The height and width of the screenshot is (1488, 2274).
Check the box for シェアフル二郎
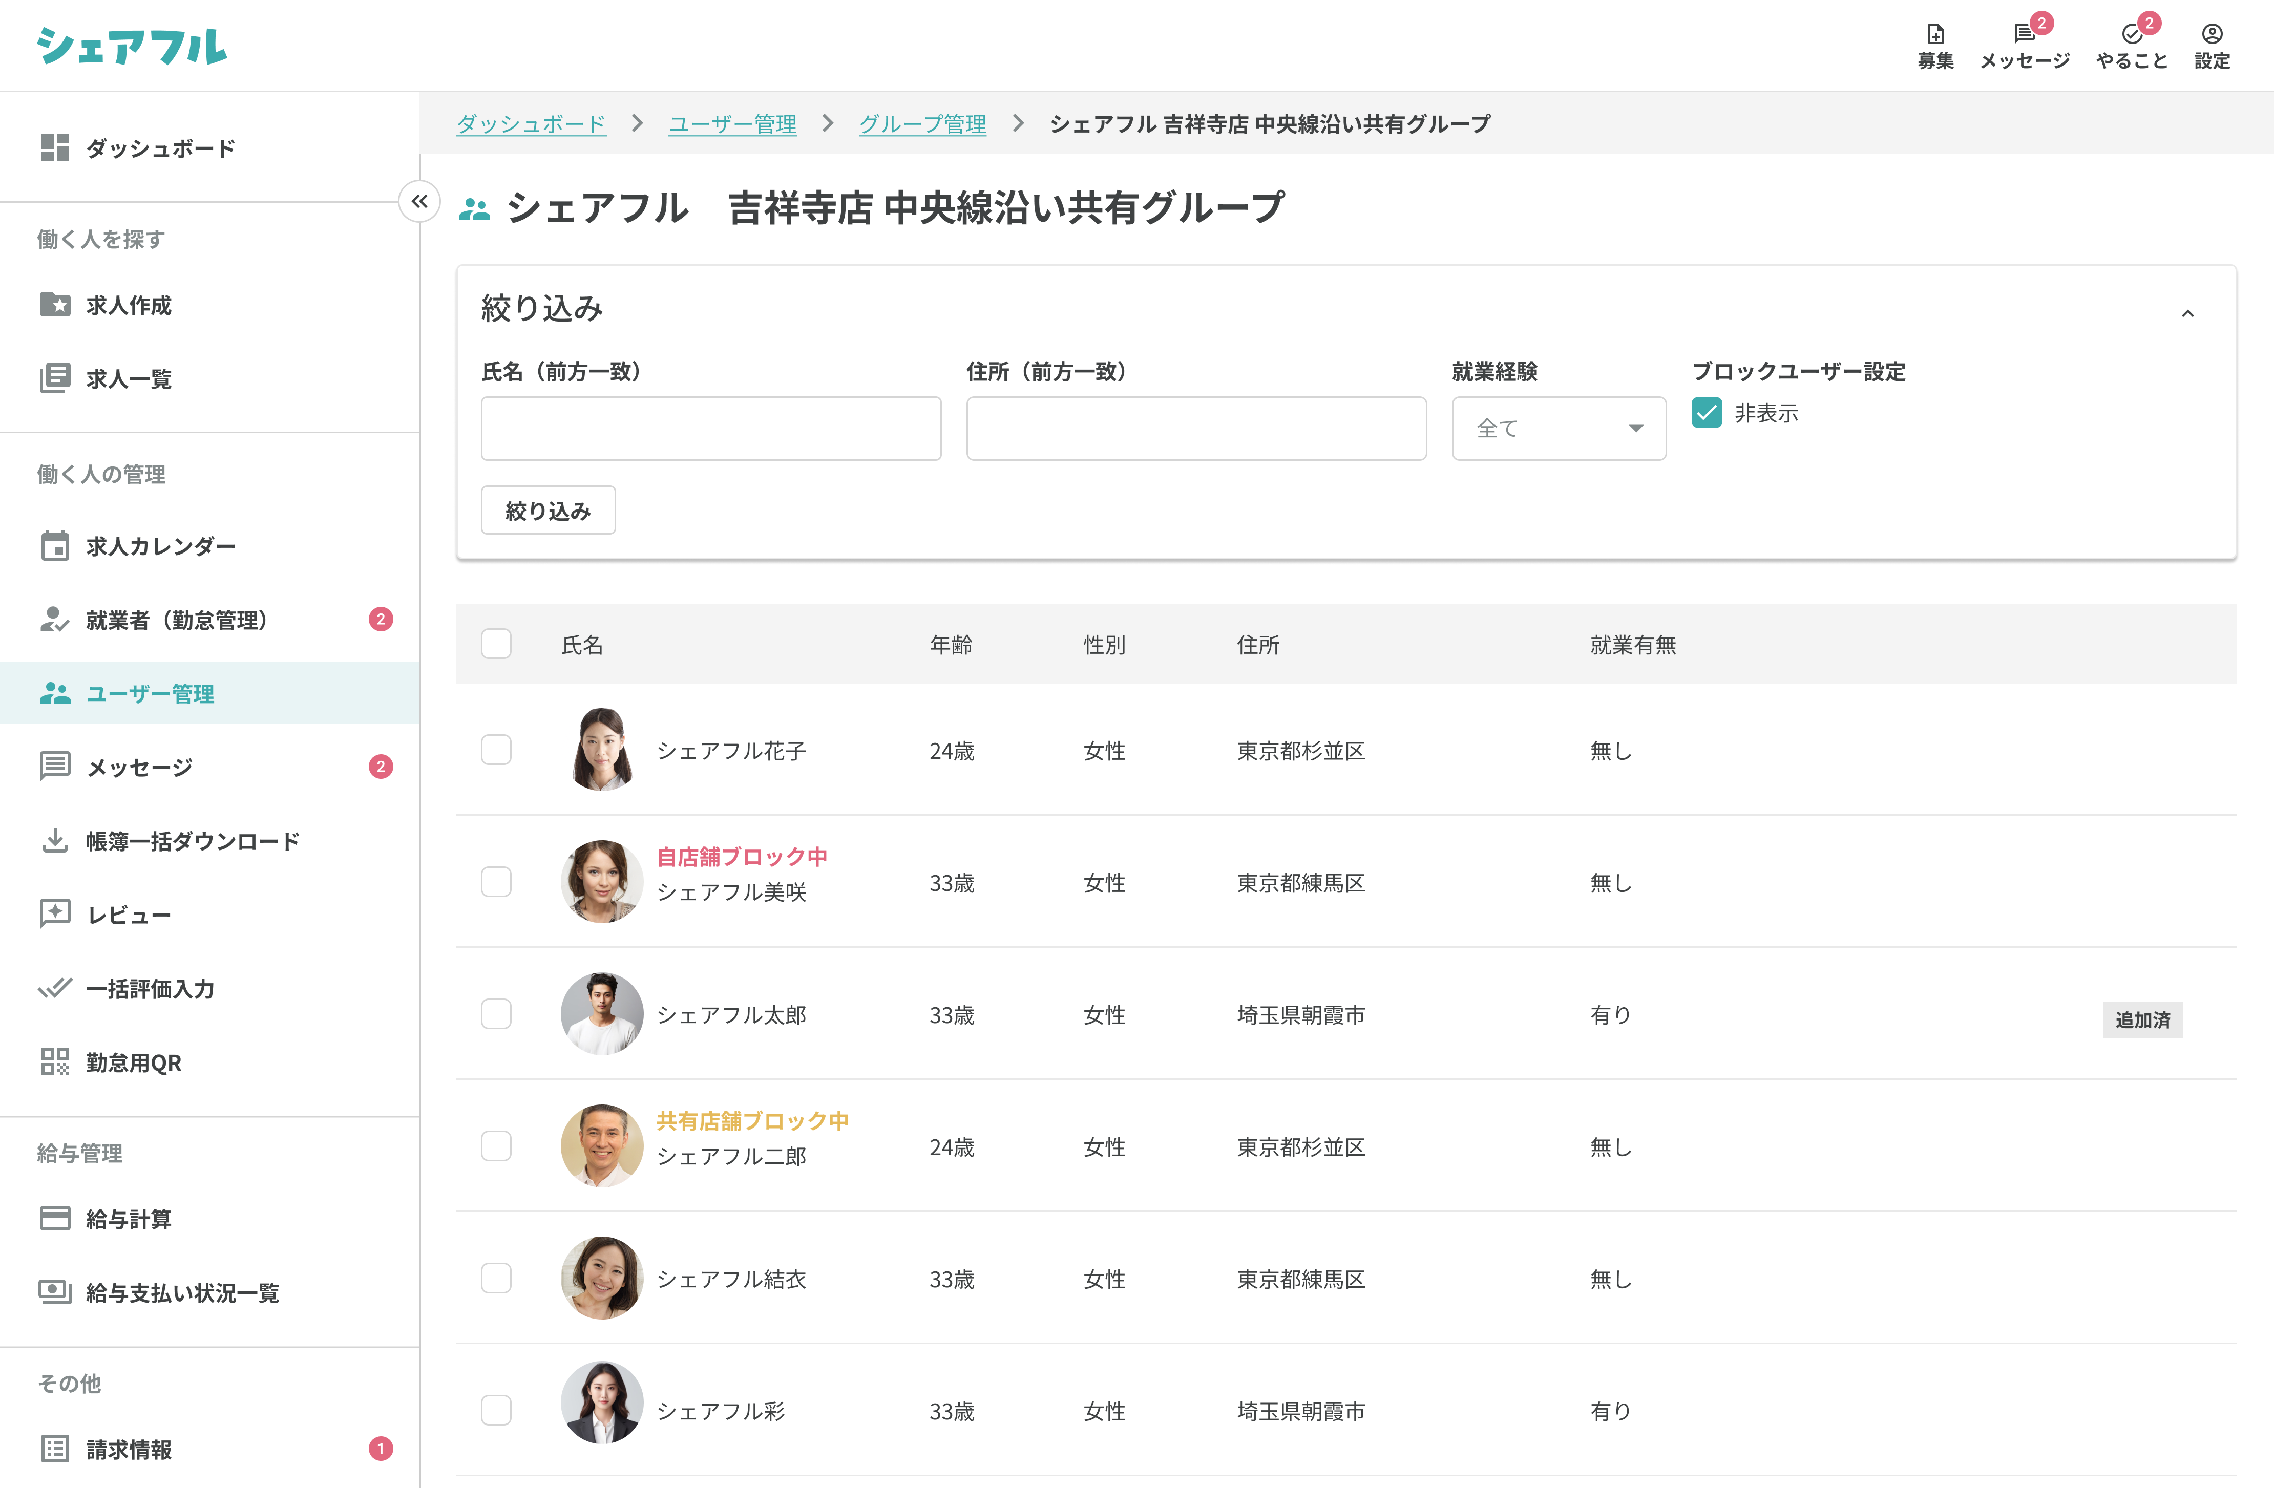coord(496,1146)
